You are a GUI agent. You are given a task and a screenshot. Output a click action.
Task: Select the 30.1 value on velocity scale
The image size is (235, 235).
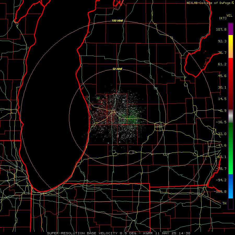coord(222,87)
